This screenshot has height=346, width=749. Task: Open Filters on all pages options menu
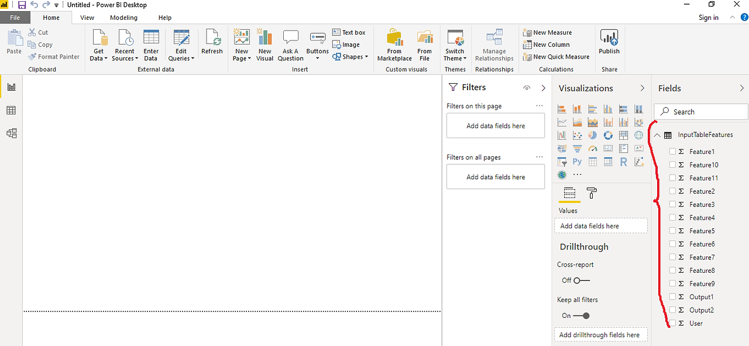[x=540, y=157]
